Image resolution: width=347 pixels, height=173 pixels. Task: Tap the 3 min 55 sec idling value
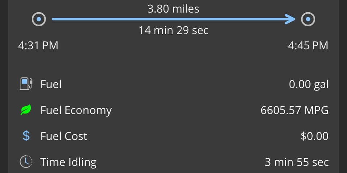coord(297,162)
